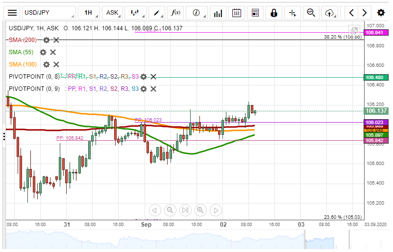Open the hamburger main menu
This screenshot has height=252, width=393.
(12, 13)
